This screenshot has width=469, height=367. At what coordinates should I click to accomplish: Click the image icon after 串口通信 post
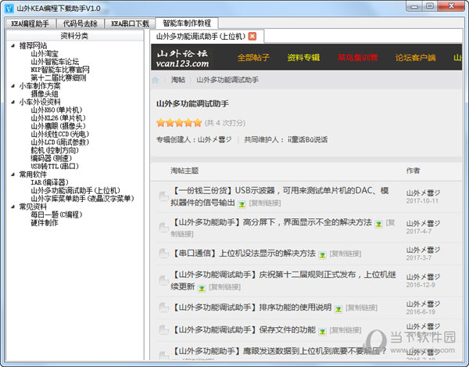[x=322, y=255]
